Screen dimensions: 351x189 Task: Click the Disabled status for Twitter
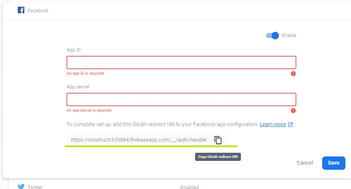(x=189, y=187)
